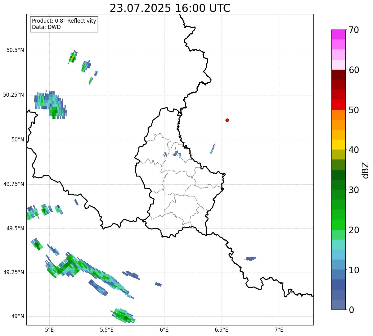This screenshot has height=336, width=373.
Task: Click the Data: DWD text
Action: point(46,27)
